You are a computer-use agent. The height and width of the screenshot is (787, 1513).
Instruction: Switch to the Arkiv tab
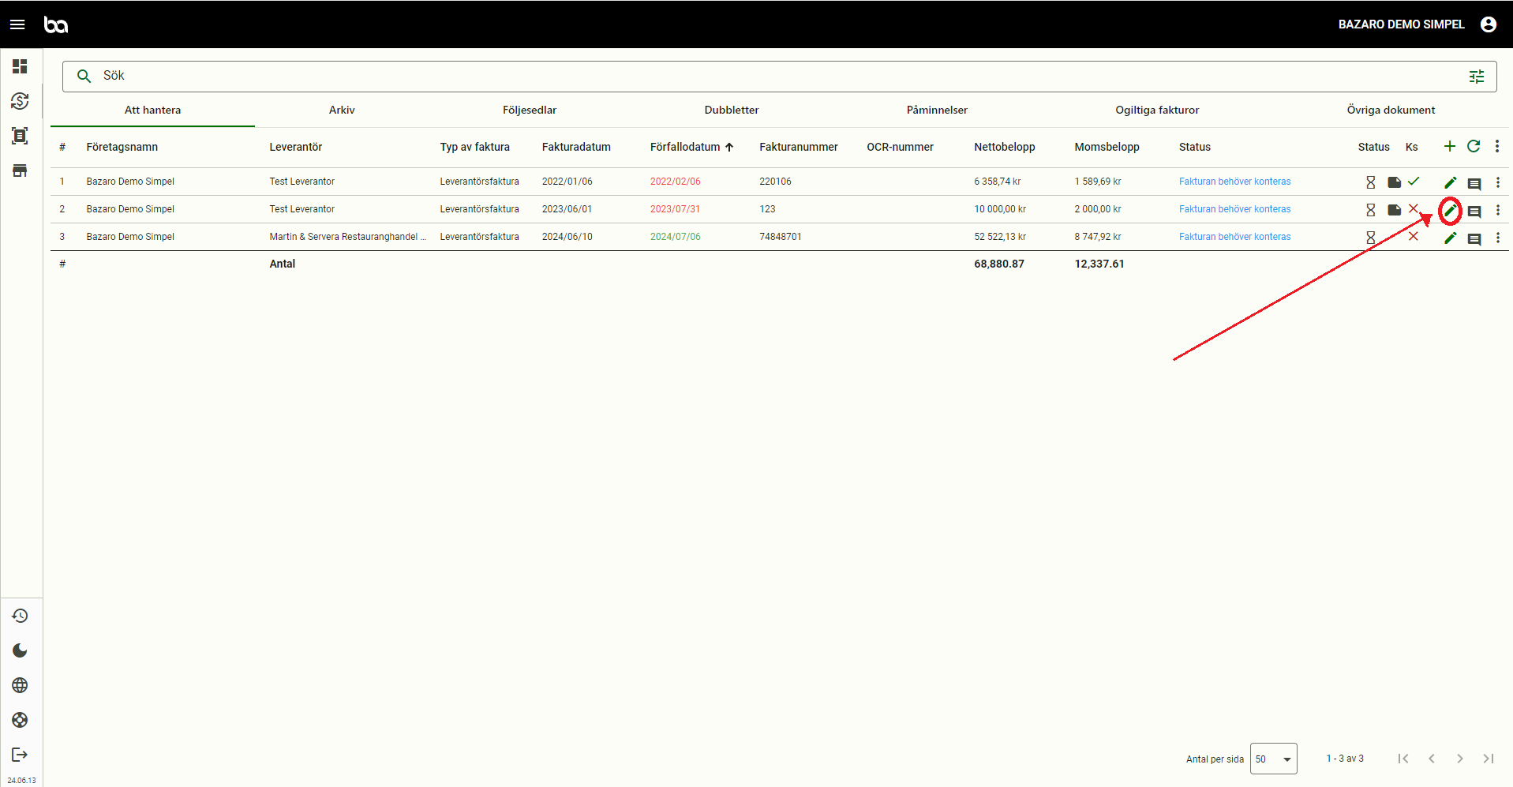[x=342, y=111]
